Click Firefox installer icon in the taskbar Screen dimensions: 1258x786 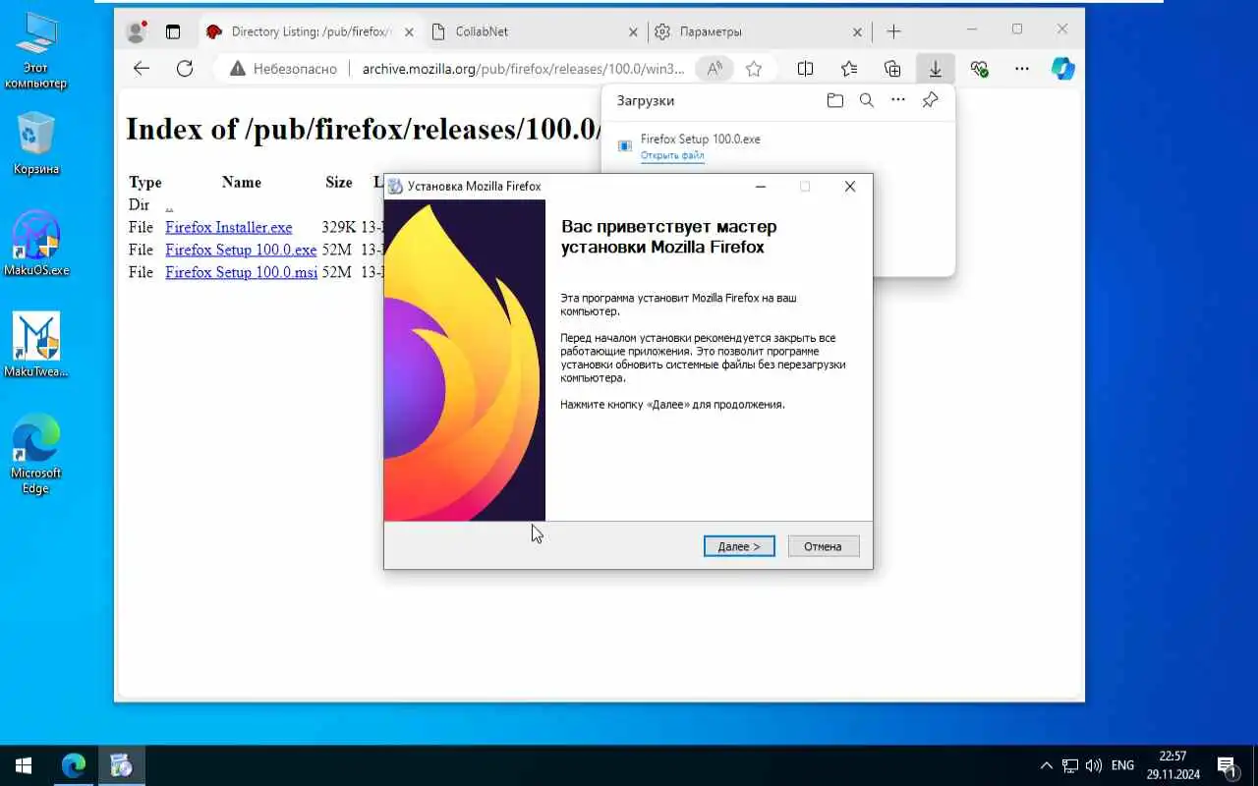(x=121, y=765)
